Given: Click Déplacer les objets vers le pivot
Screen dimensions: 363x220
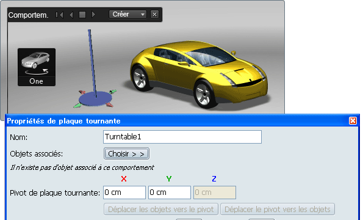Looking at the screenshot, I should click(x=161, y=210).
